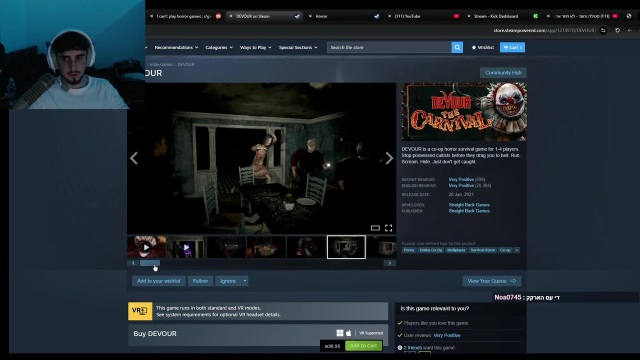Click the Reddit favicon on horror games tab
Image resolution: width=640 pixels, height=360 pixels.
tap(218, 16)
